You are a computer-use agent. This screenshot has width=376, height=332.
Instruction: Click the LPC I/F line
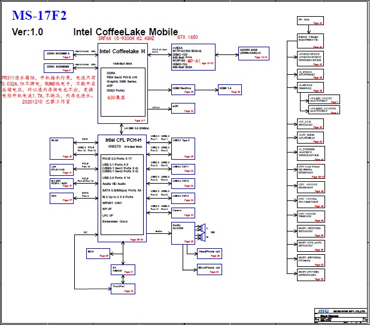108,215
